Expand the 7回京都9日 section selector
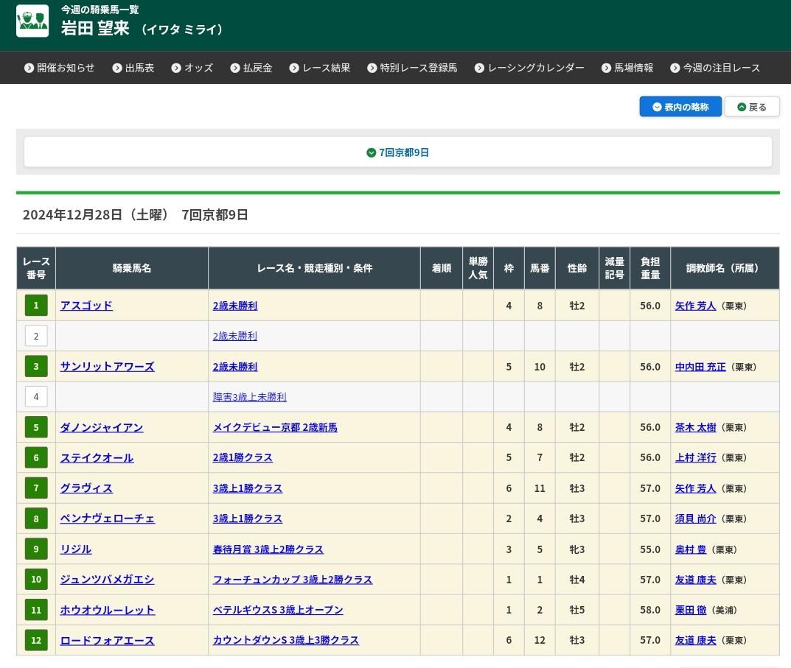791x668 pixels. point(398,152)
